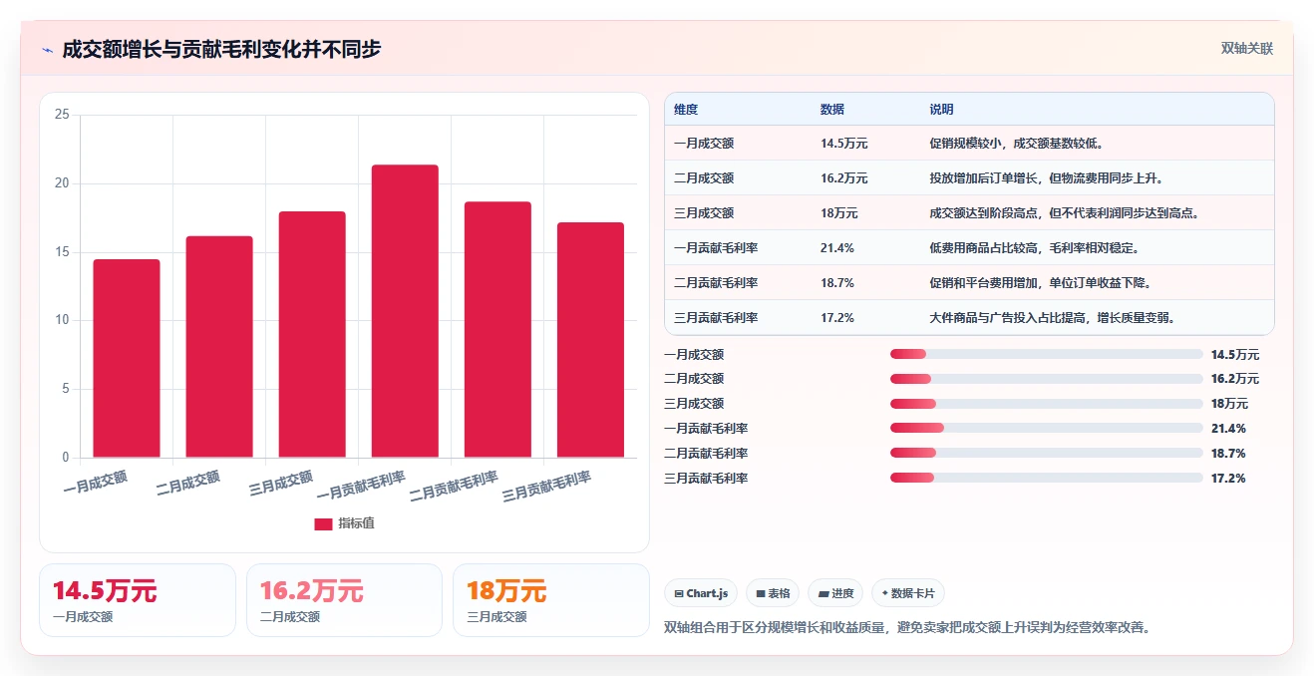Select the 二月成交额 cell in the table
The image size is (1314, 676).
704,178
